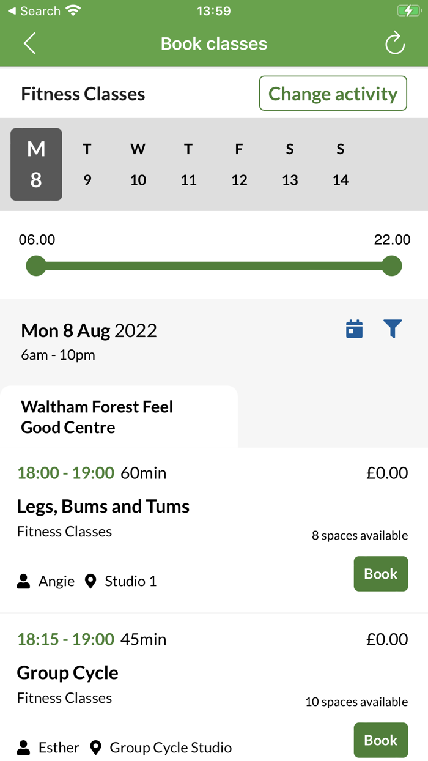Viewport: 428px width, 761px height.
Task: Click the 06.00 start time slider handle
Action: 36,266
